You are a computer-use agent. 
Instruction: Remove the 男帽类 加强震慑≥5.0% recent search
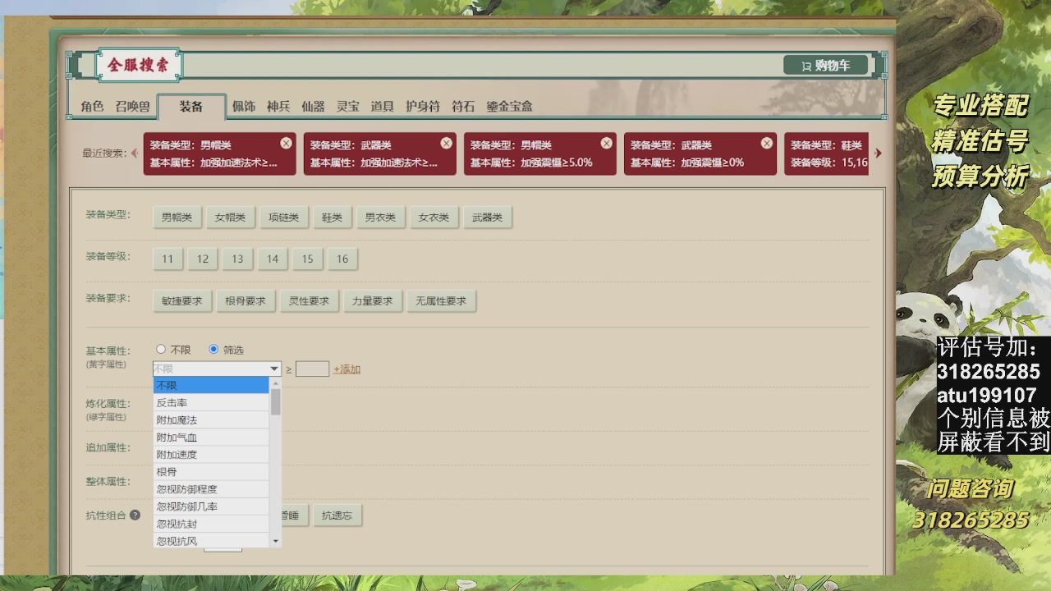[x=606, y=143]
